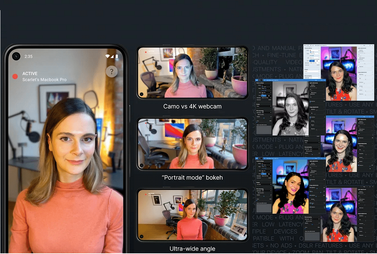Open the Camo Studio screenshot with pink floral dress
Viewport: 377px width, 254px height.
pyautogui.click(x=290, y=185)
